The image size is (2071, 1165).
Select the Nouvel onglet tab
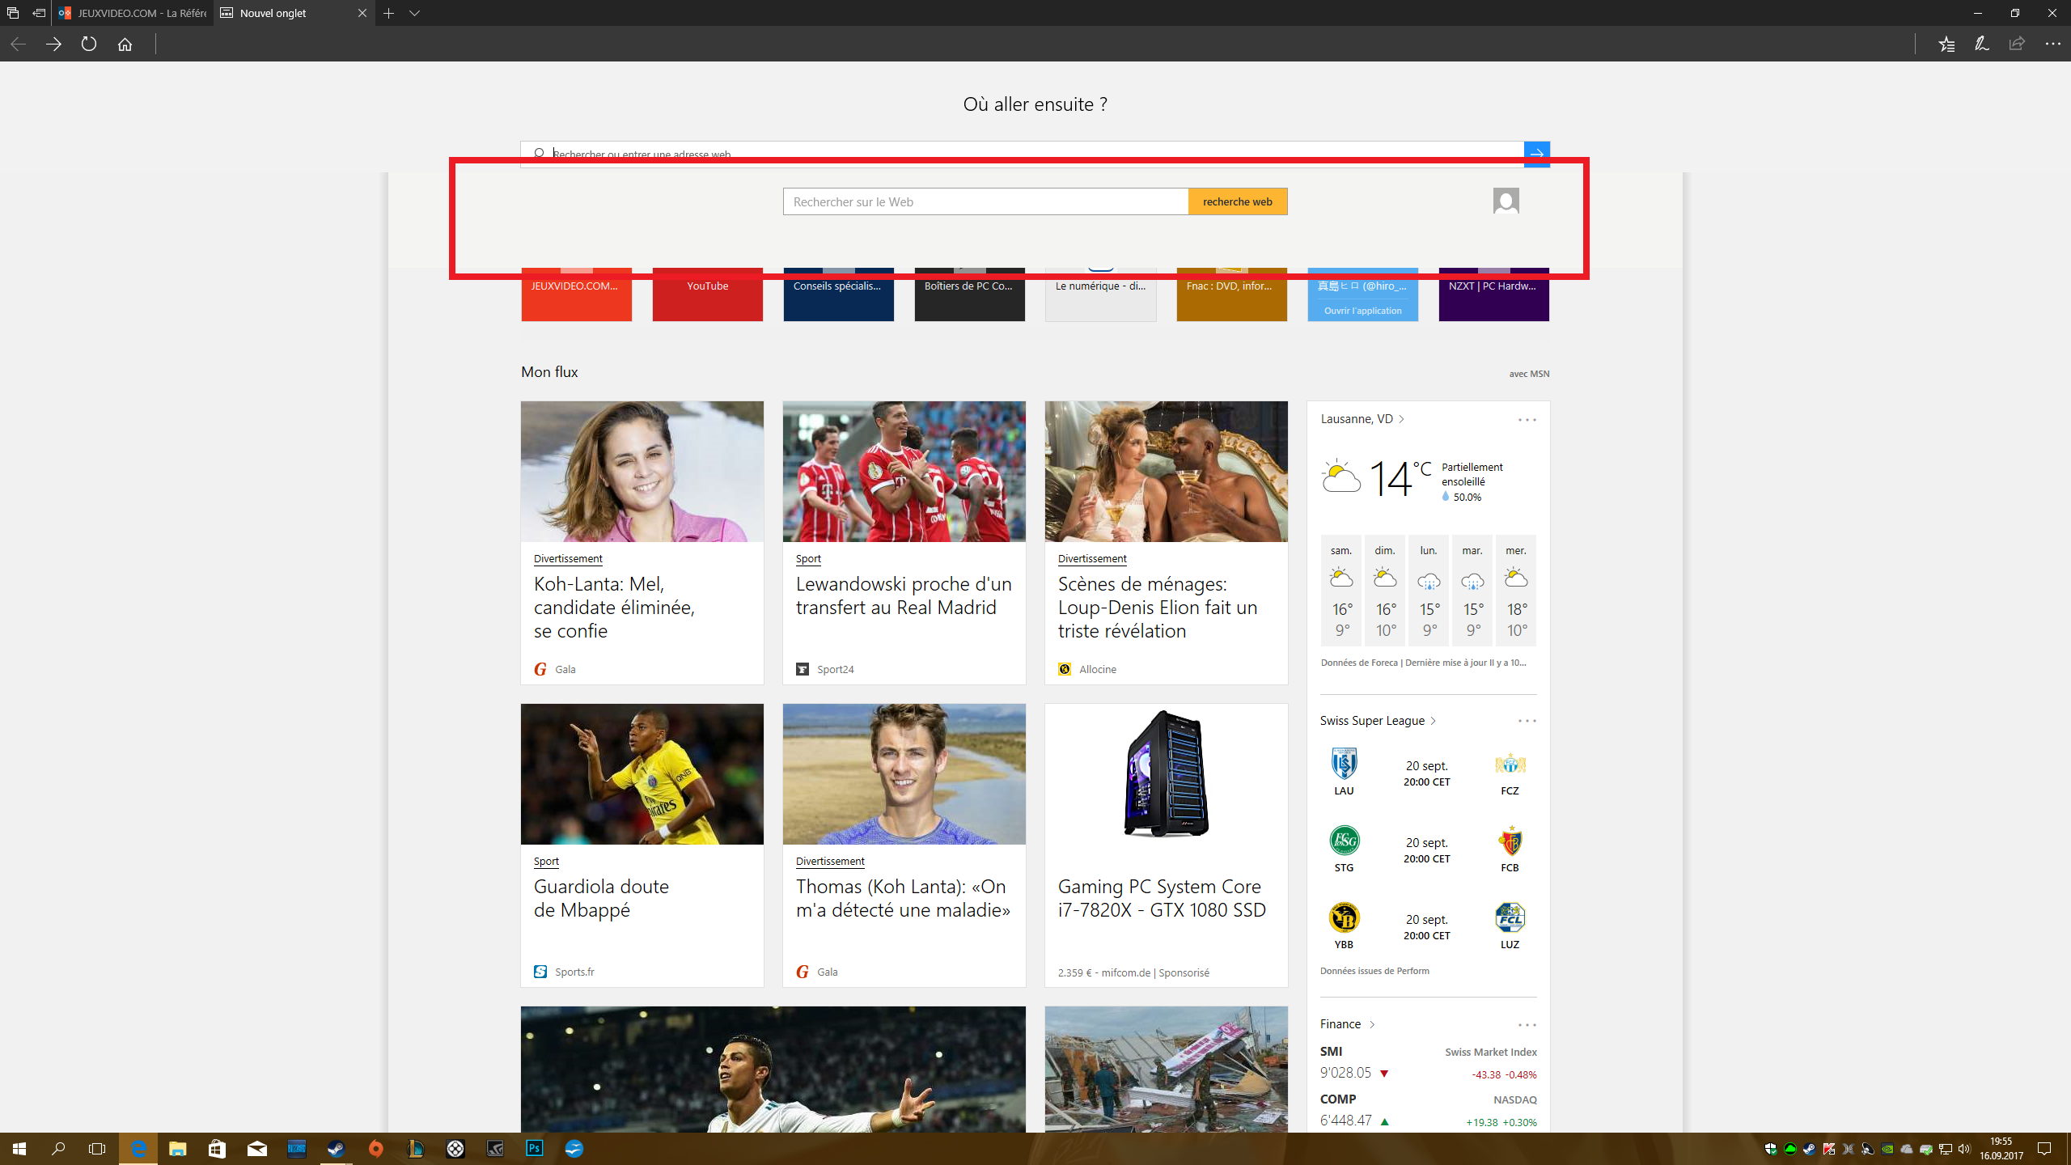pos(275,13)
